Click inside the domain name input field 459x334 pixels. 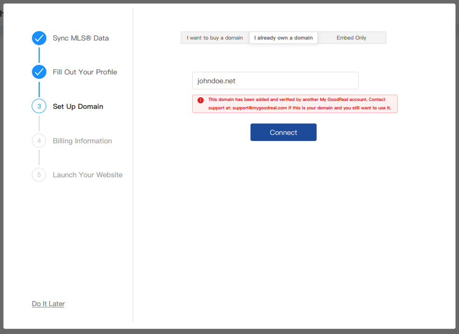(x=275, y=80)
